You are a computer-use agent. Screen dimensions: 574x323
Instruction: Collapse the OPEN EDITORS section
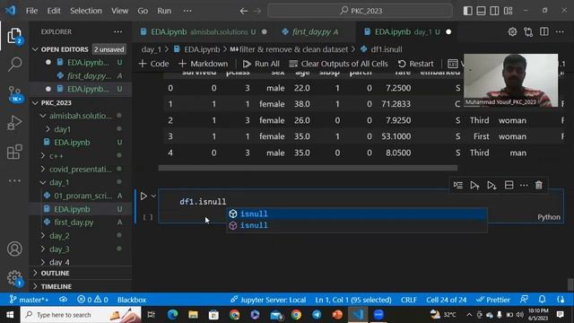36,49
